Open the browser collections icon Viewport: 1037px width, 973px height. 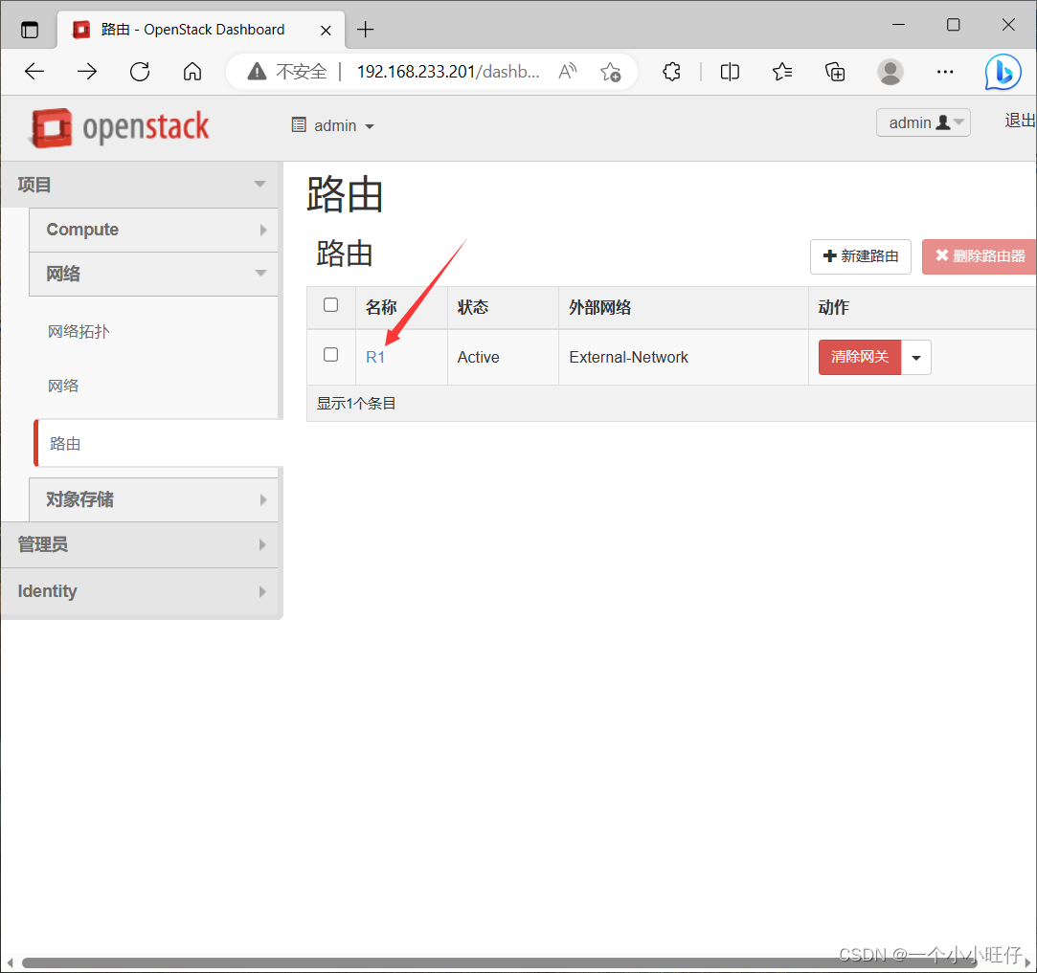pyautogui.click(x=834, y=72)
